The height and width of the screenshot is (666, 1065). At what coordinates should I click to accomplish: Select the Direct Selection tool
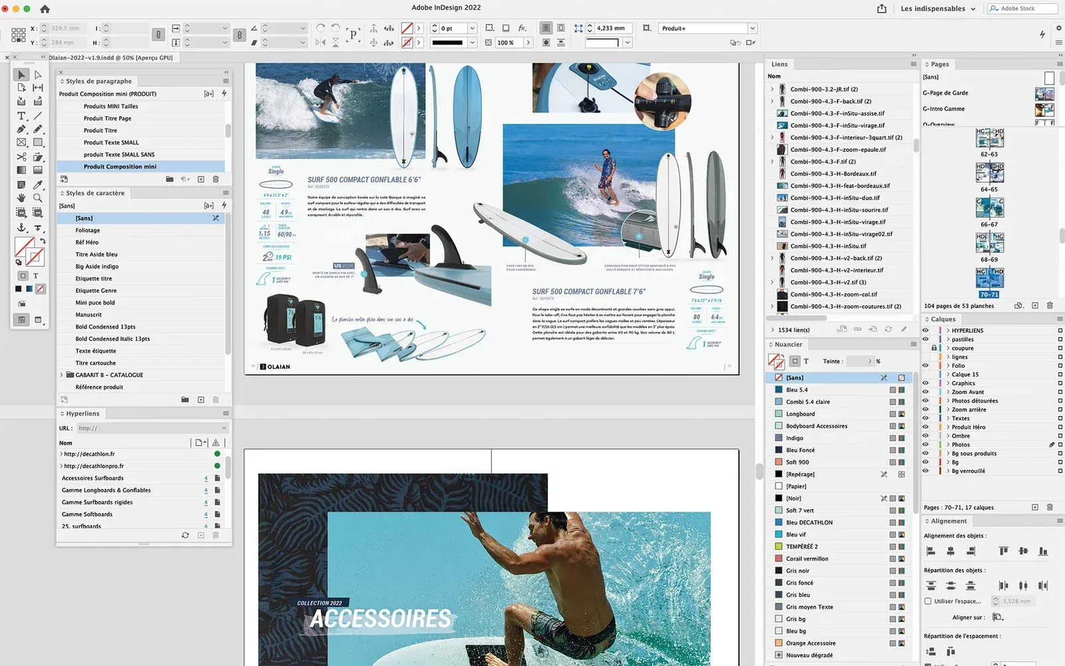[x=38, y=75]
